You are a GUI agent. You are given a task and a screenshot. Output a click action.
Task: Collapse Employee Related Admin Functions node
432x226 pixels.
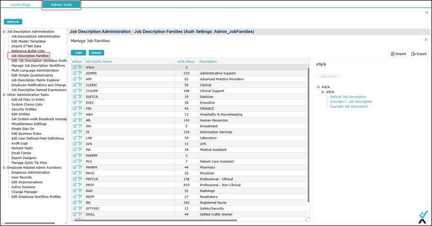(x=4, y=167)
